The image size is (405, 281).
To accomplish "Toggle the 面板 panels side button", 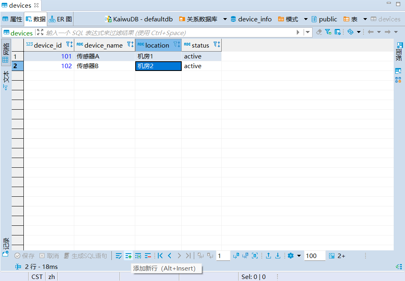I will [399, 51].
